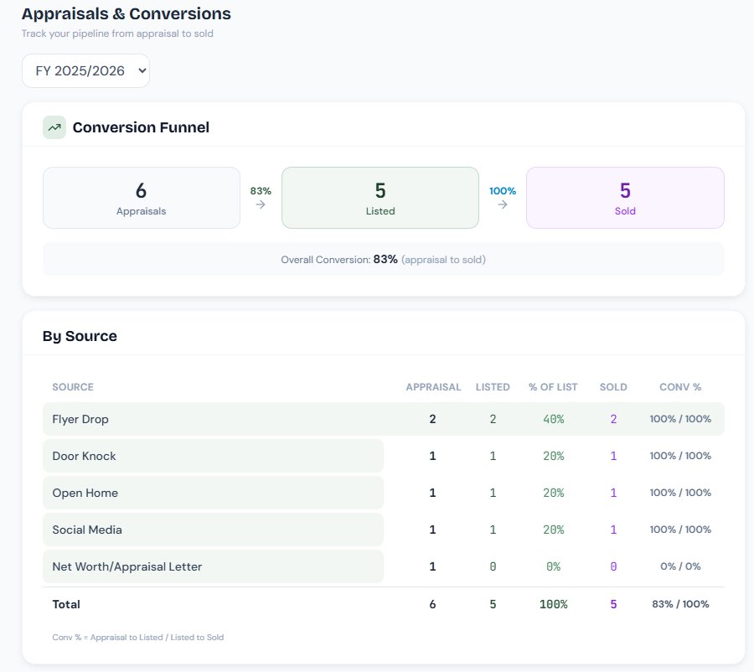Expand the Conversion Funnel panel header
Viewport: 754px width, 672px height.
click(141, 127)
